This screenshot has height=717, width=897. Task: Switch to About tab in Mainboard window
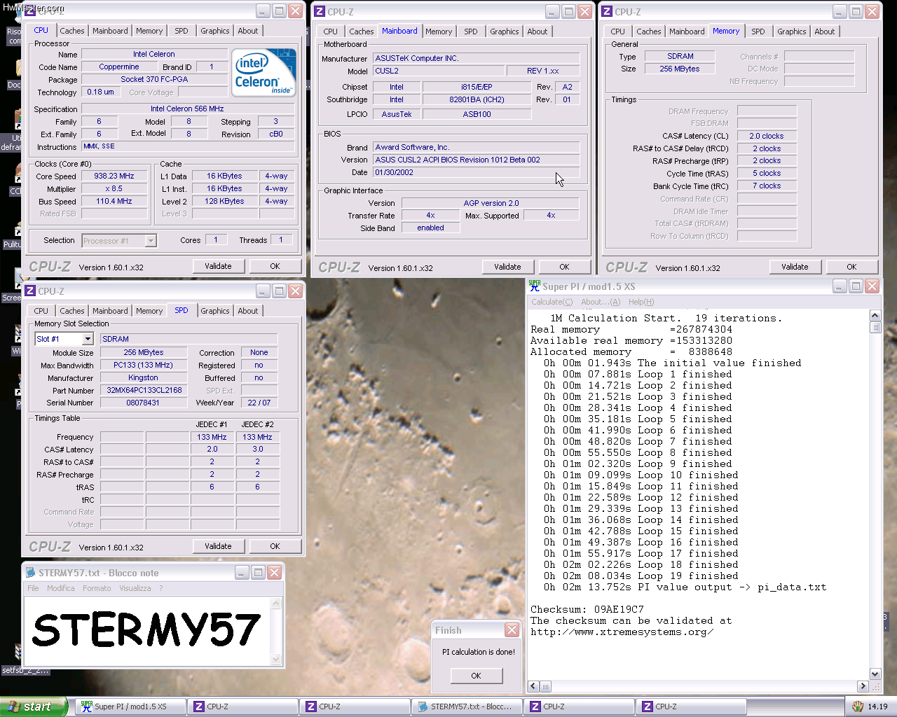point(537,32)
